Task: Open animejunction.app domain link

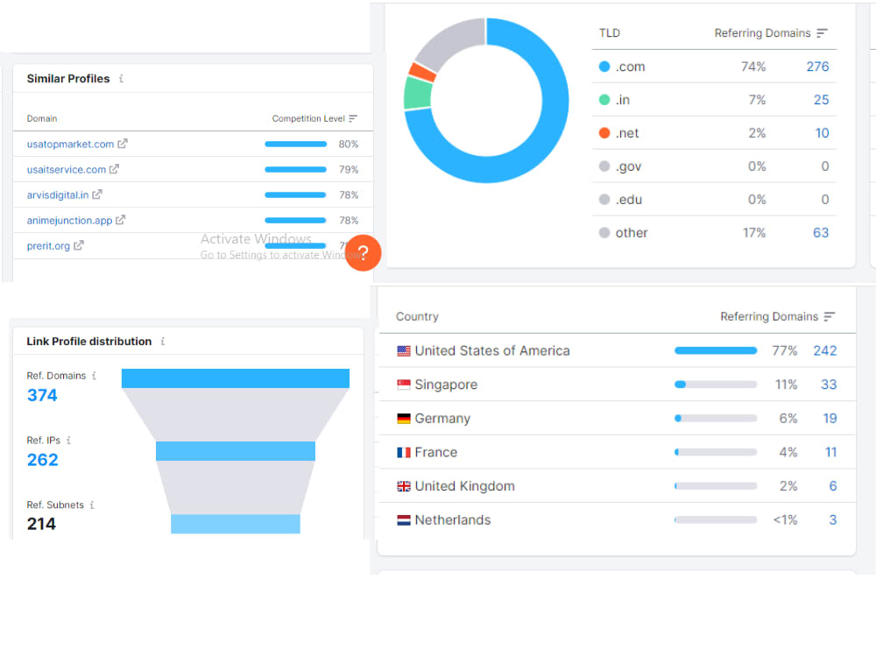Action: 69,221
